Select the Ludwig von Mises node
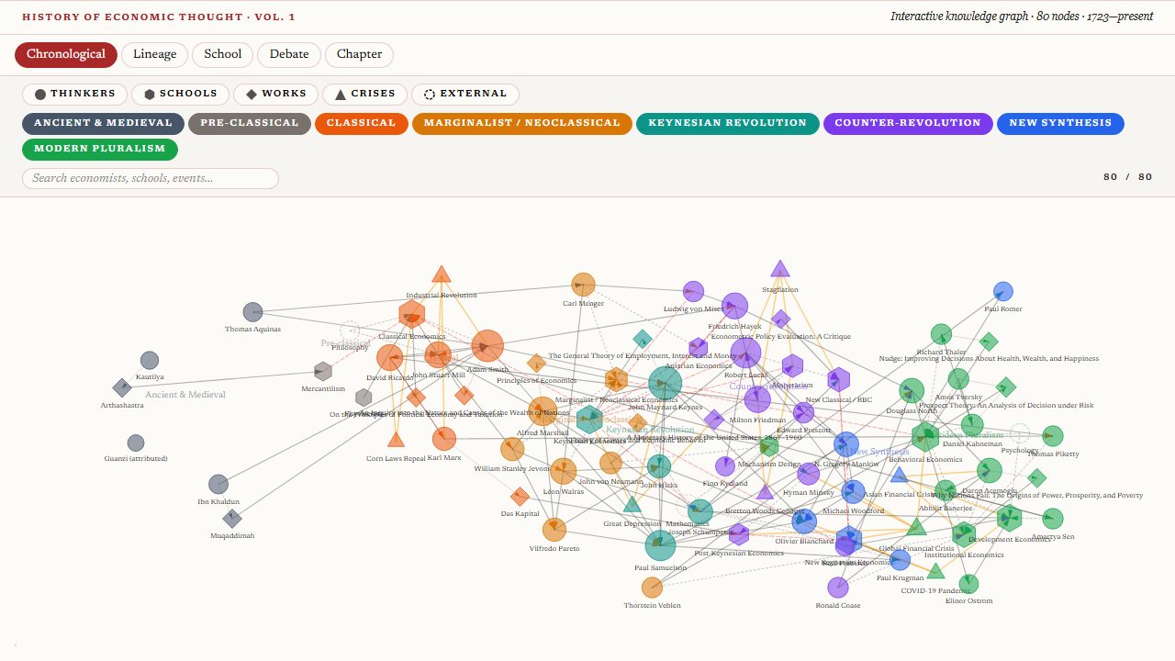This screenshot has width=1175, height=661. tap(694, 291)
